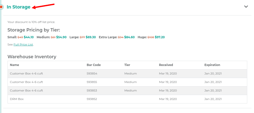Viewport: 254px width, 113px height.
Task: Click the Extra Large price $84.60
Action: tap(130, 37)
